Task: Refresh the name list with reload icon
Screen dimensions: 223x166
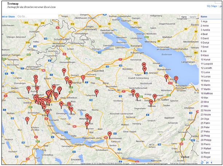Action: point(202,162)
